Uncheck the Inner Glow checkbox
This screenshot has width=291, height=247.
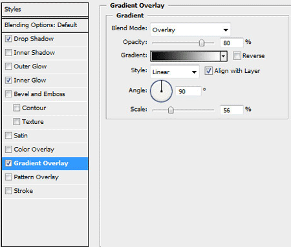click(x=8, y=81)
